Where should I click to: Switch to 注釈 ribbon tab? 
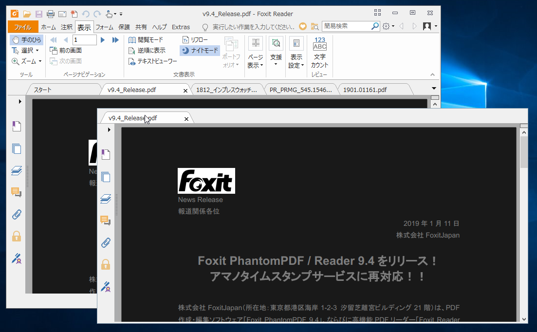click(66, 27)
